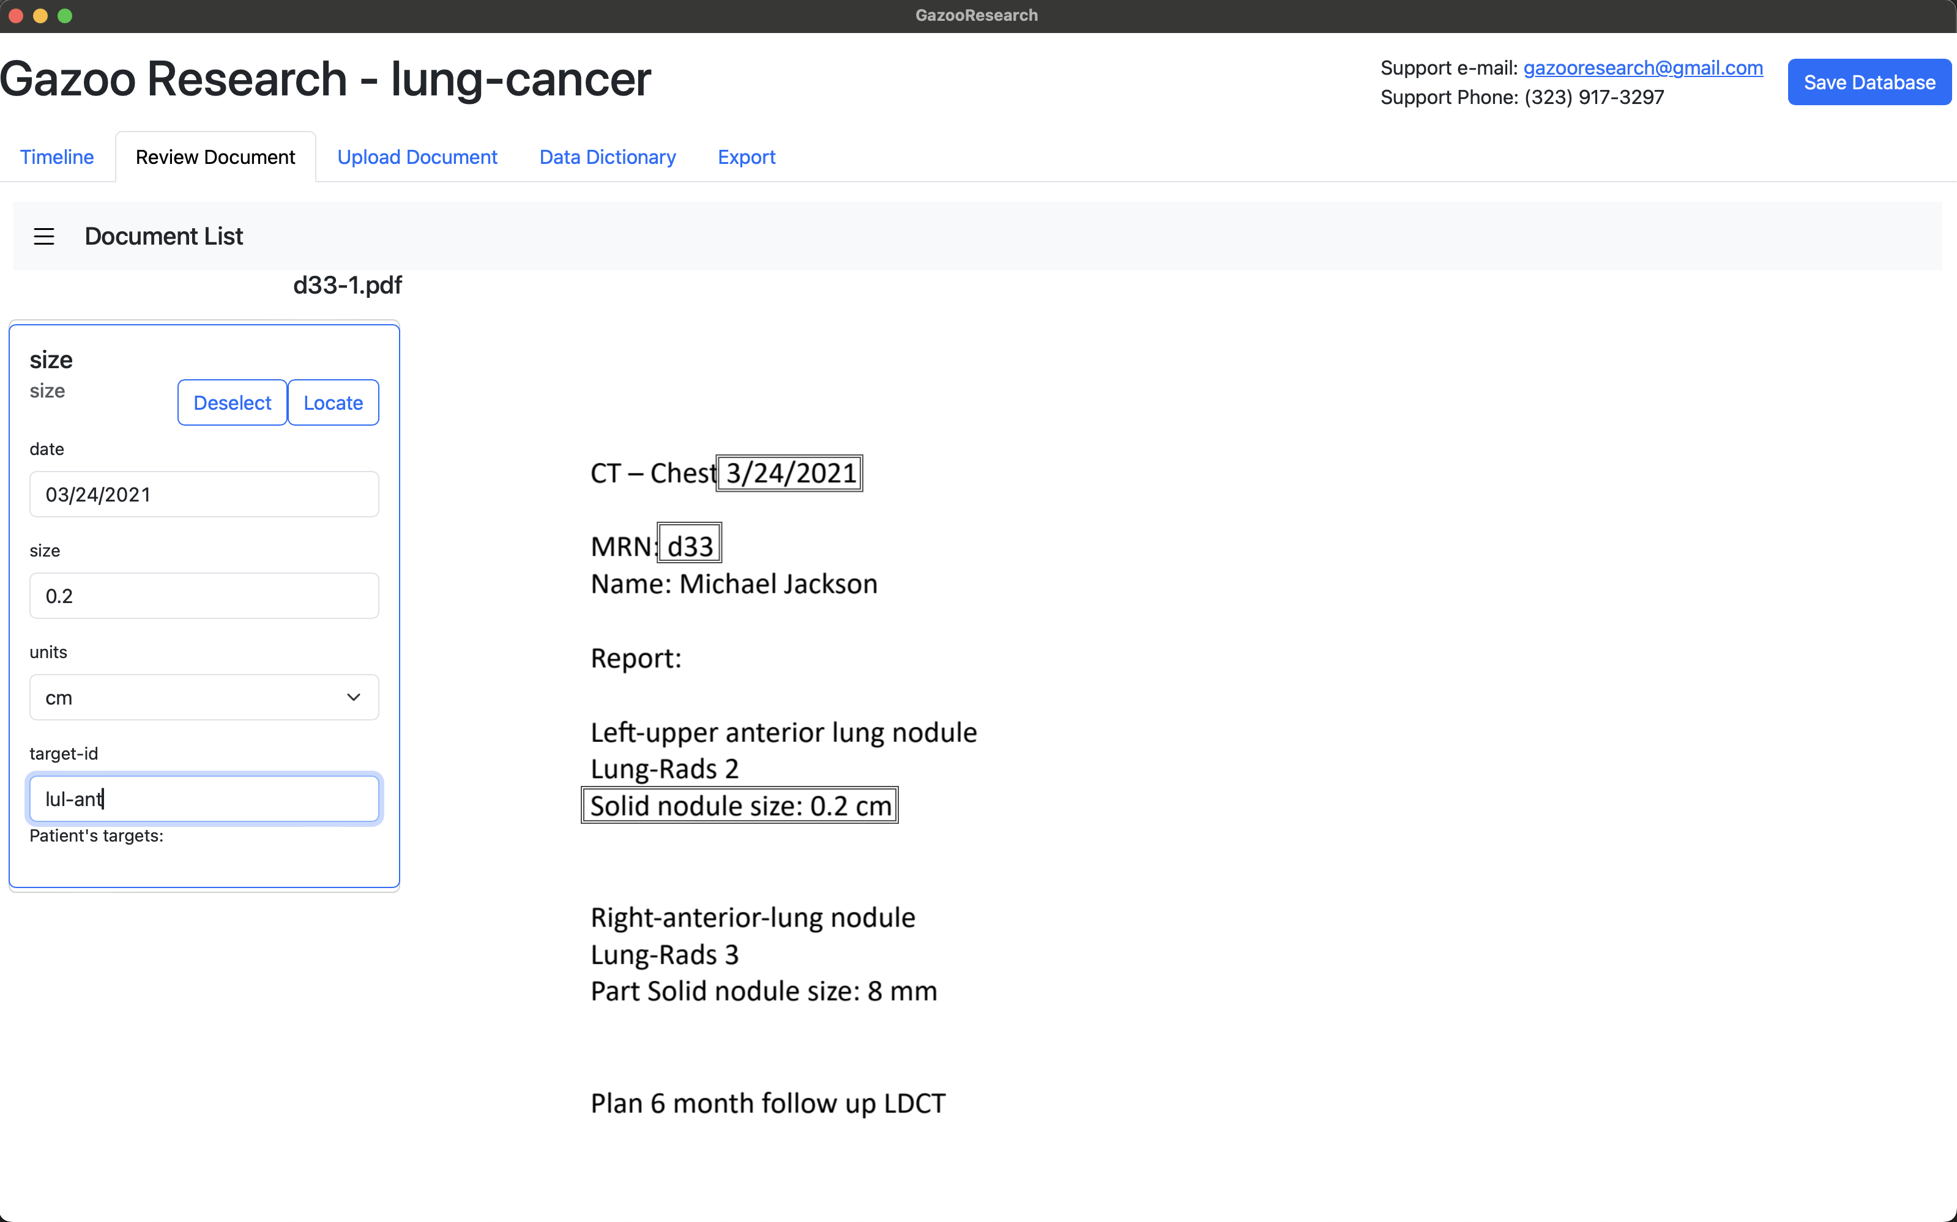Switch to the Timeline tab
1957x1222 pixels.
(x=57, y=157)
